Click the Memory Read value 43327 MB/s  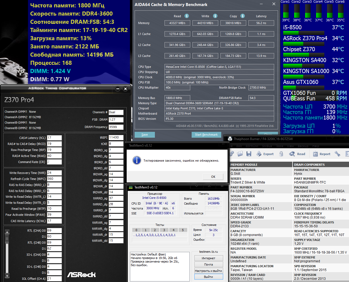(177, 23)
